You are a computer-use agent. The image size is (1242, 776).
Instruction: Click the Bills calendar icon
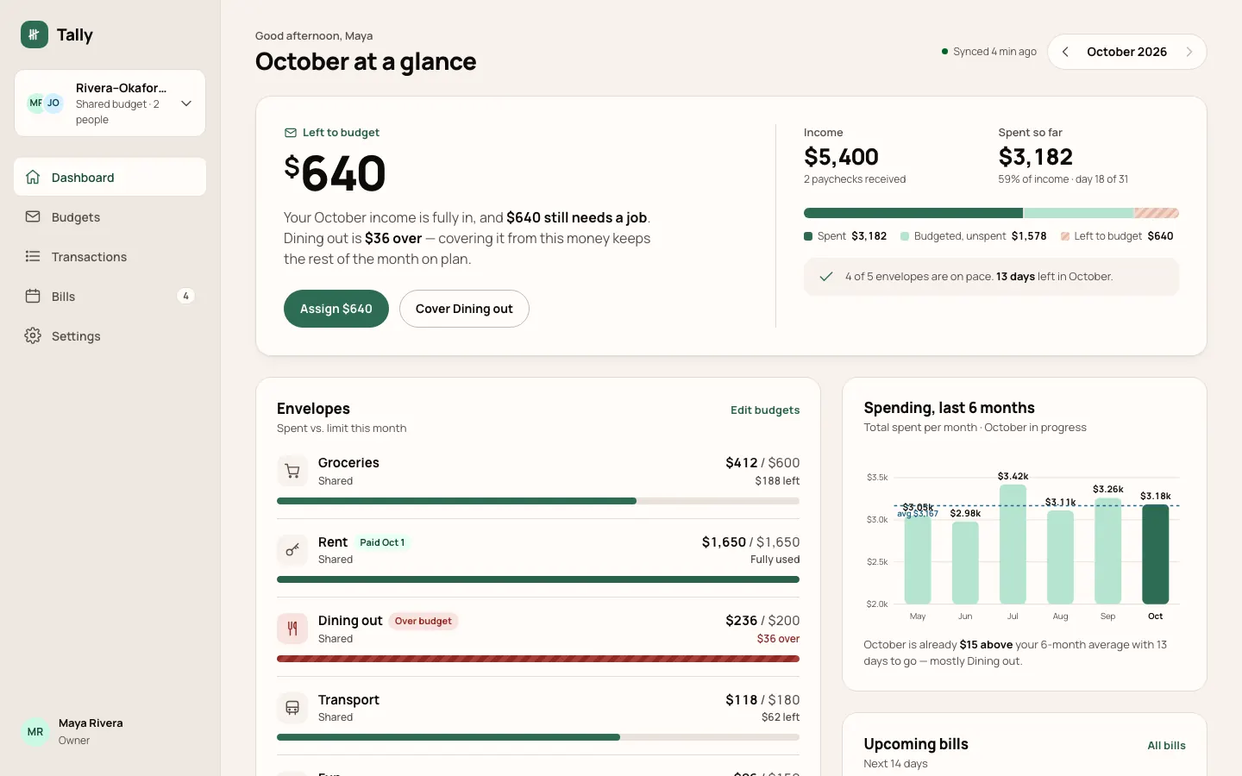click(x=33, y=296)
